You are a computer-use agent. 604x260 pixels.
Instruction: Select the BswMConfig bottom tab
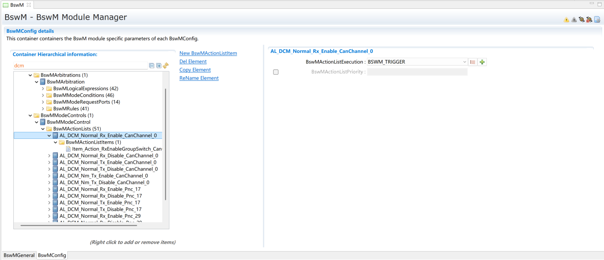point(52,255)
